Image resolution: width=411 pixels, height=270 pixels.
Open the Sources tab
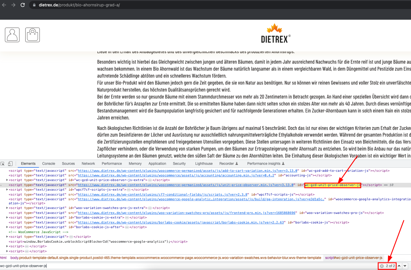pyautogui.click(x=68, y=164)
